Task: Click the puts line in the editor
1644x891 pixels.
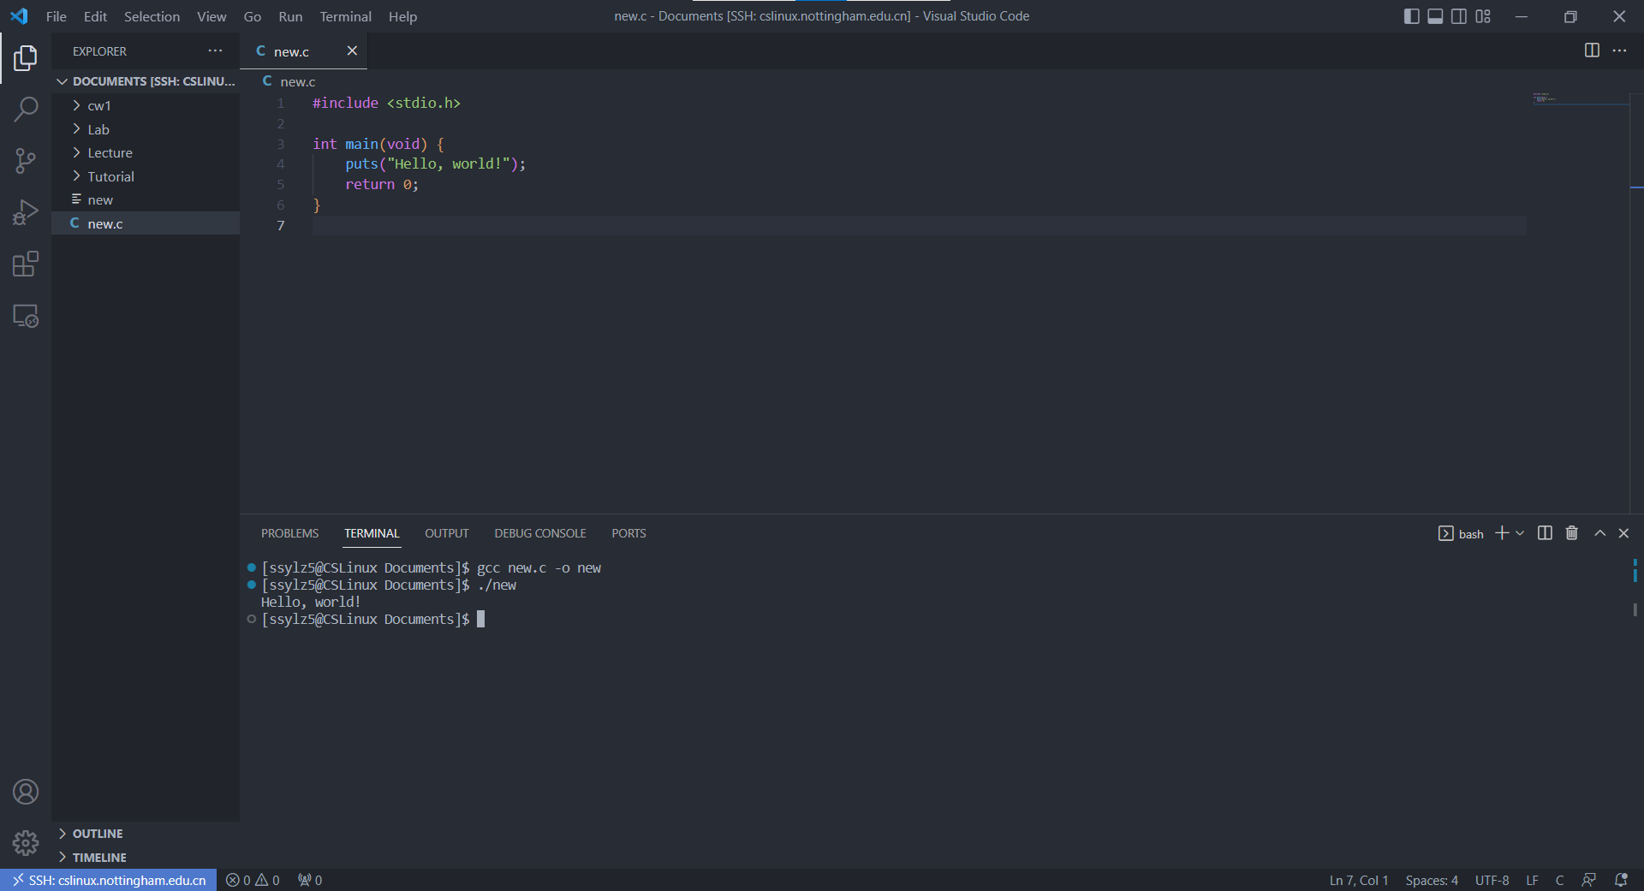Action: [x=436, y=163]
